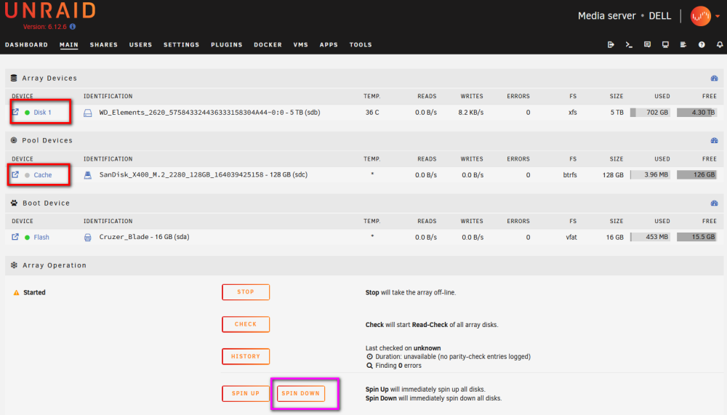Screen dimensions: 727x415
Task: Click the Media server title text
Action: coord(606,16)
